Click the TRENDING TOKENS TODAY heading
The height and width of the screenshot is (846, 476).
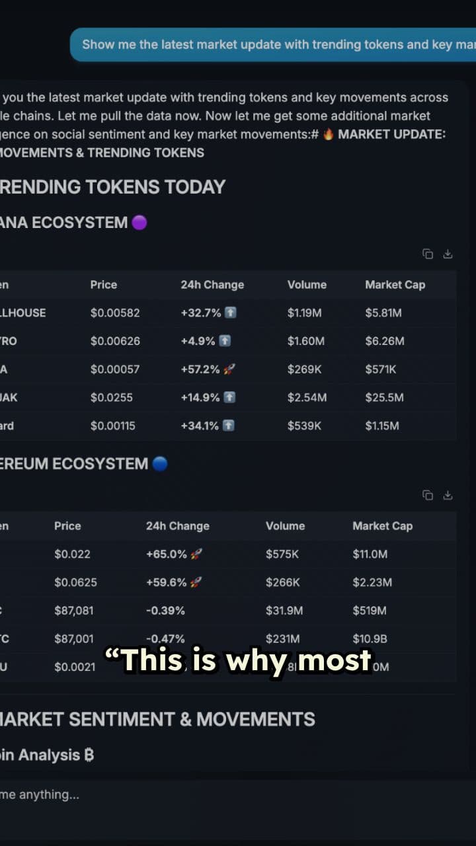pos(112,187)
